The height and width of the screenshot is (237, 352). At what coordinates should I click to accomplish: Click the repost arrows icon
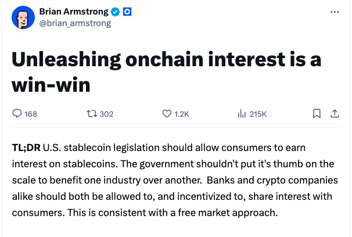pyautogui.click(x=91, y=114)
